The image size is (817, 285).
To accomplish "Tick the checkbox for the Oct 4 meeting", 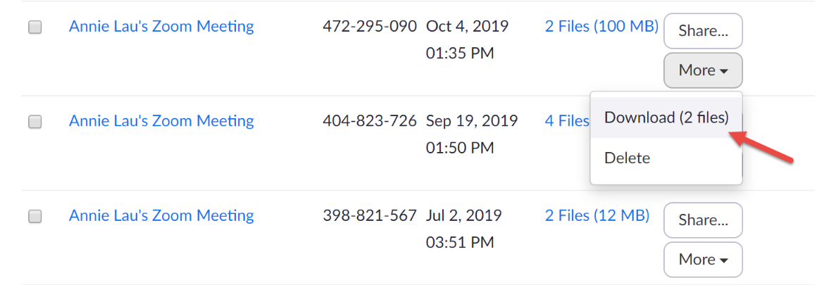I will click(35, 27).
